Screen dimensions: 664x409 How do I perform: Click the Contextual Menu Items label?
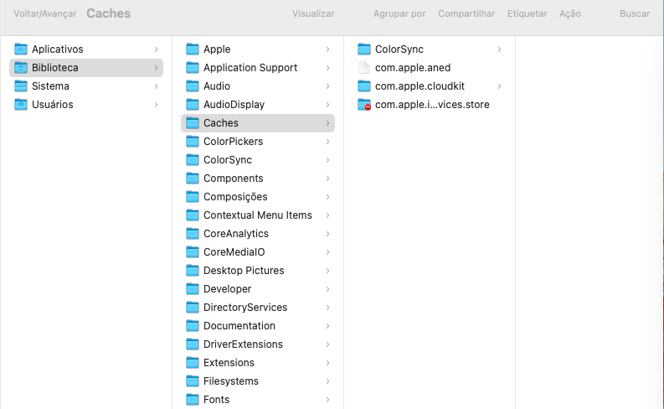(x=258, y=215)
